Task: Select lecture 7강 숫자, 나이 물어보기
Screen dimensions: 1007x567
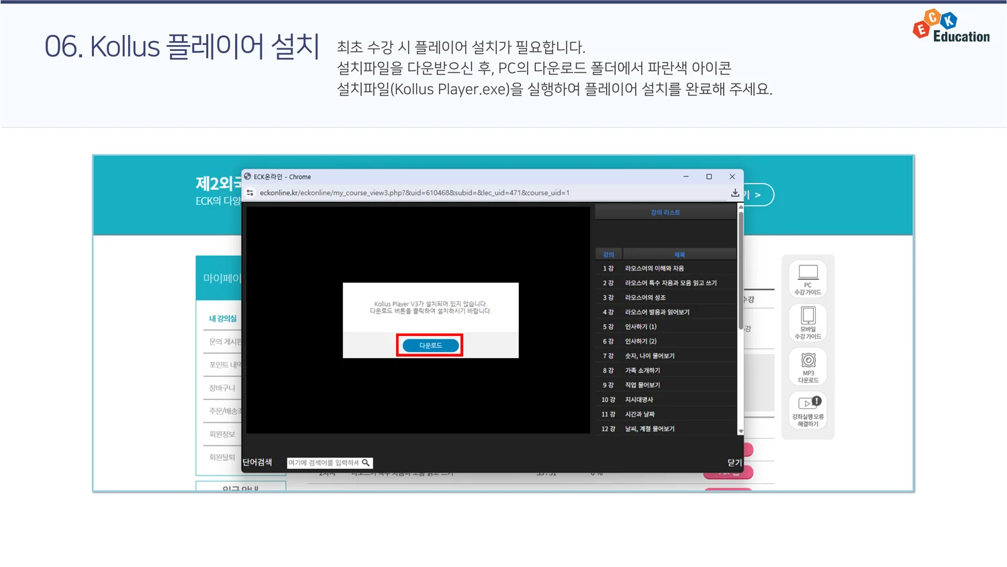Action: (665, 355)
